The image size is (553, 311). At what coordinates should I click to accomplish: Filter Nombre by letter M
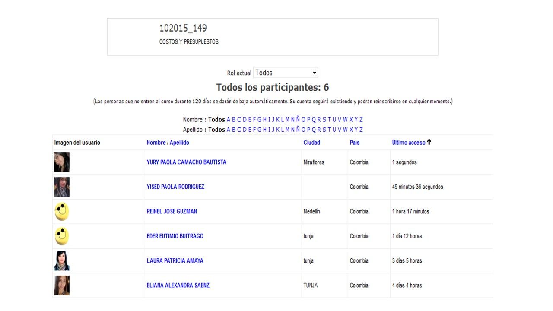(x=287, y=120)
